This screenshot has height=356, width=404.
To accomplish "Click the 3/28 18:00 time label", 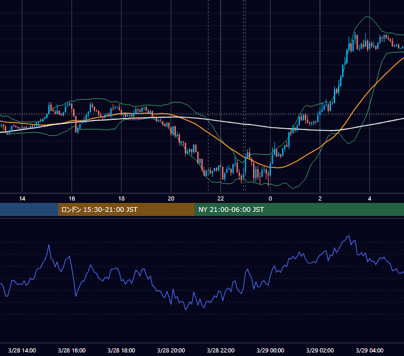I will [x=121, y=350].
